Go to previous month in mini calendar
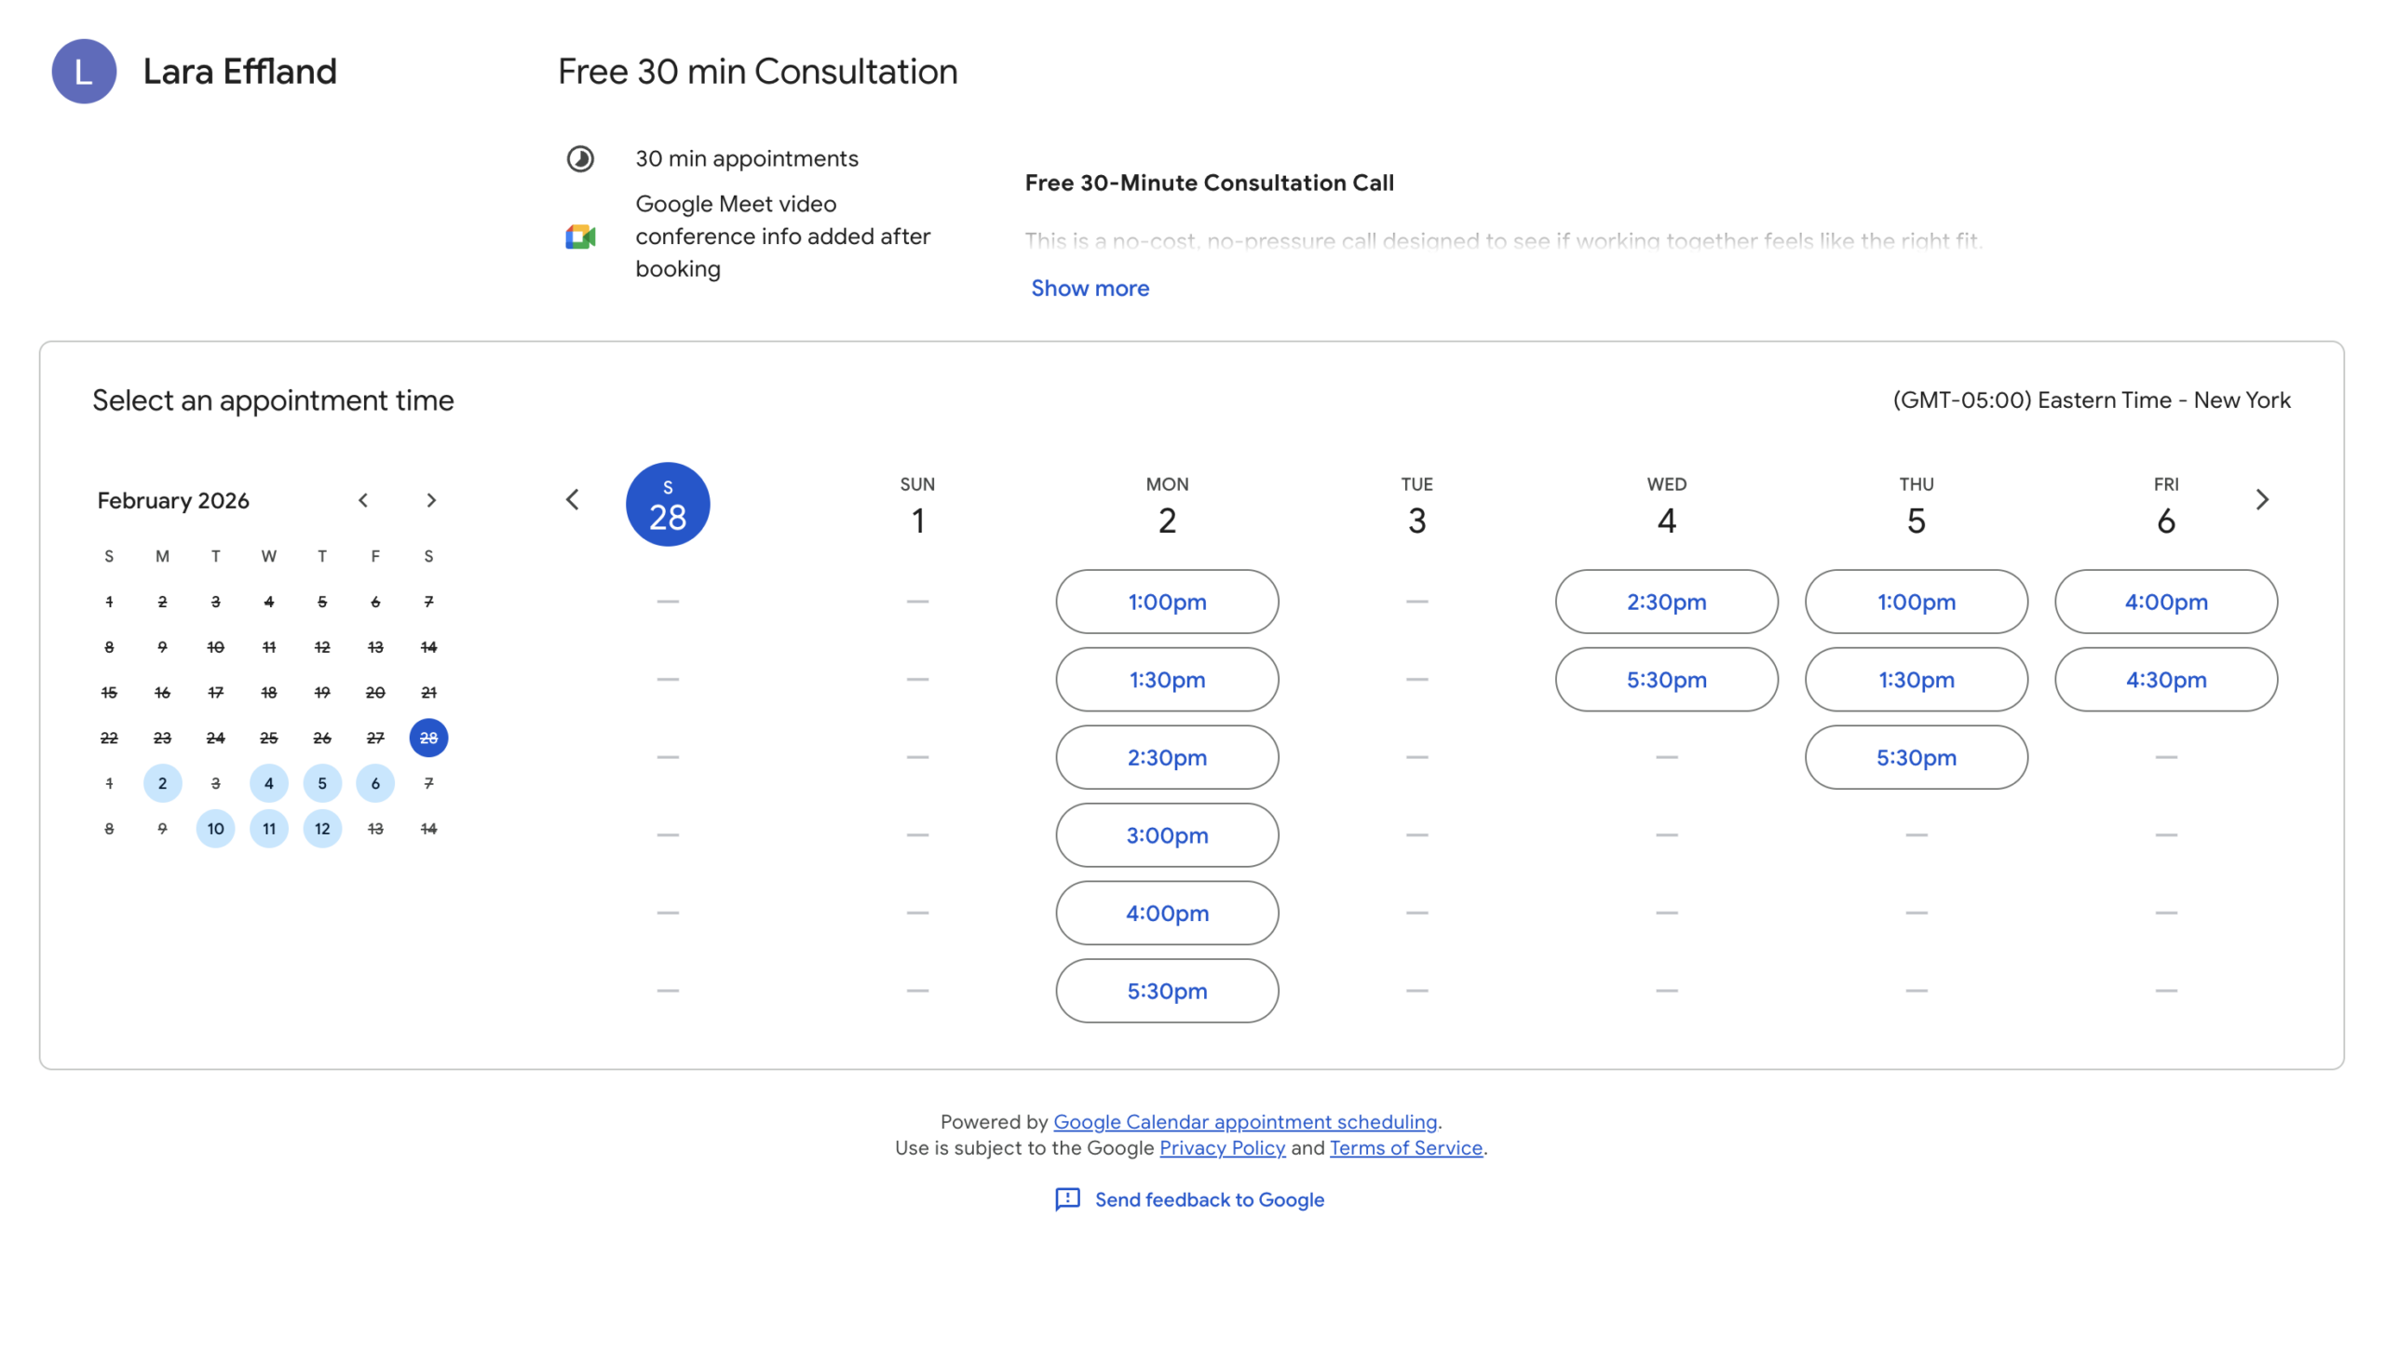 363,501
